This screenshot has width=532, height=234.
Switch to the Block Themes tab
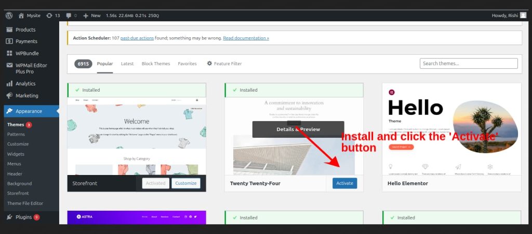[x=156, y=64]
